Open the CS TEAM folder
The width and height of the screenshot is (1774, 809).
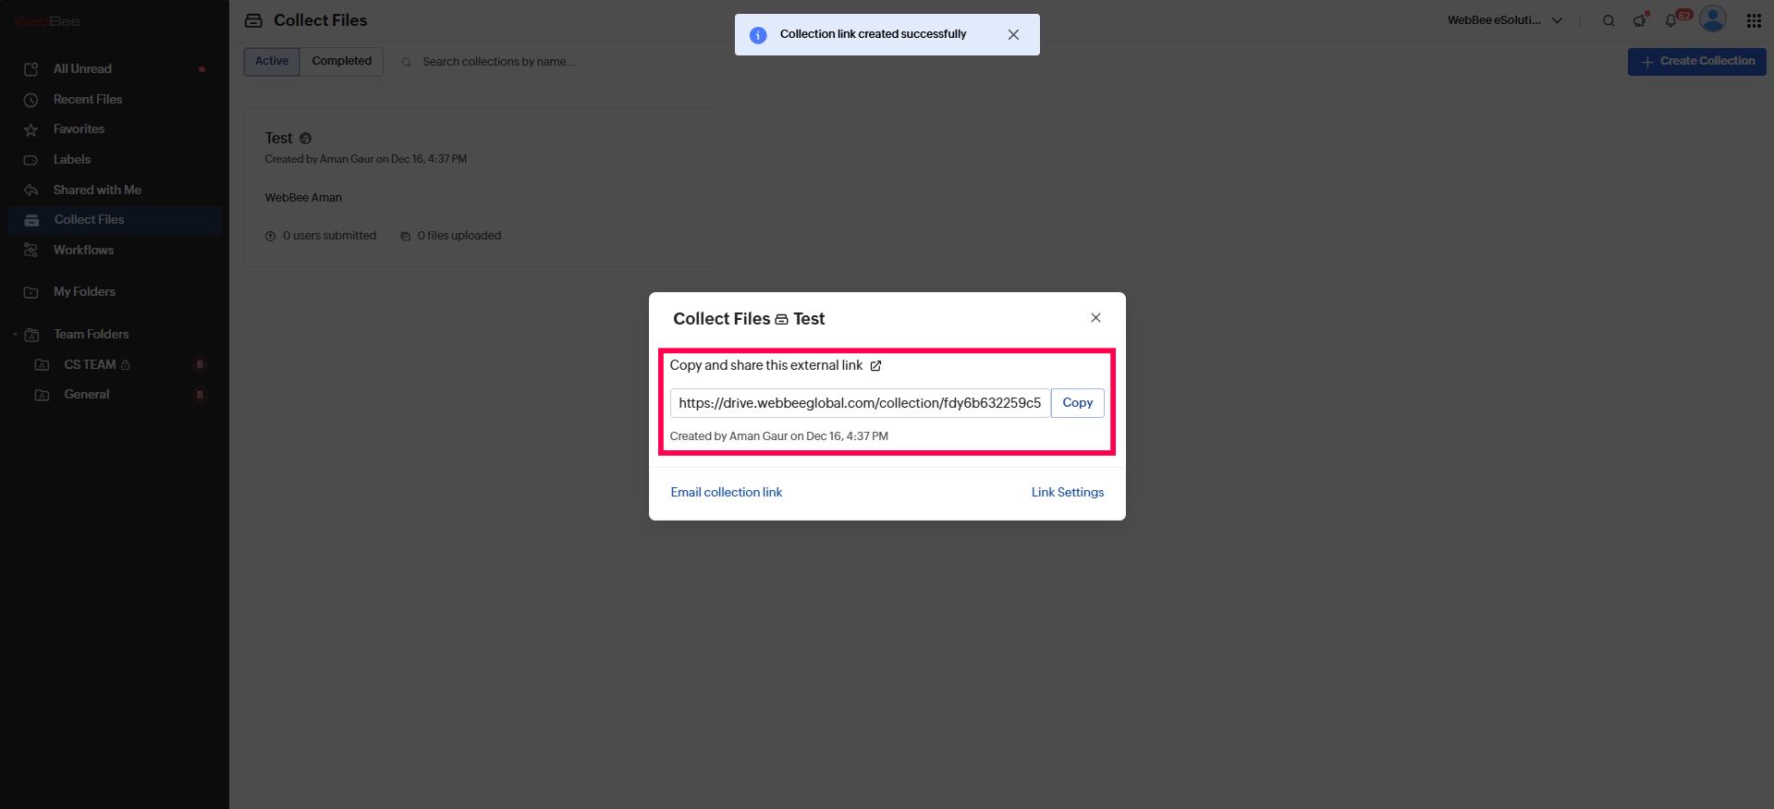(90, 365)
